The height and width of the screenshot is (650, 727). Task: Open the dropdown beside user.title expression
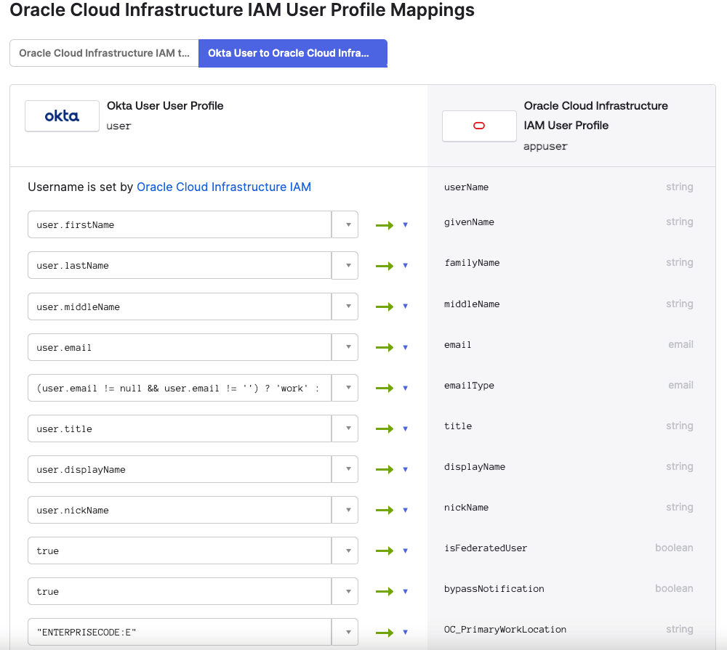(347, 428)
